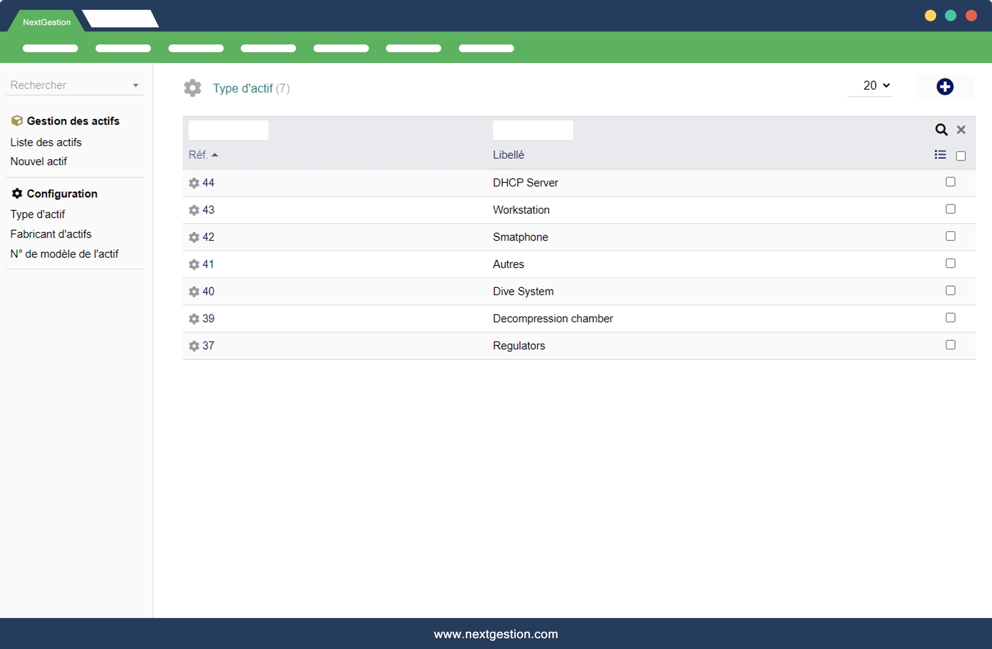Open N° de modèle de l'actif page
The height and width of the screenshot is (649, 992).
point(65,254)
